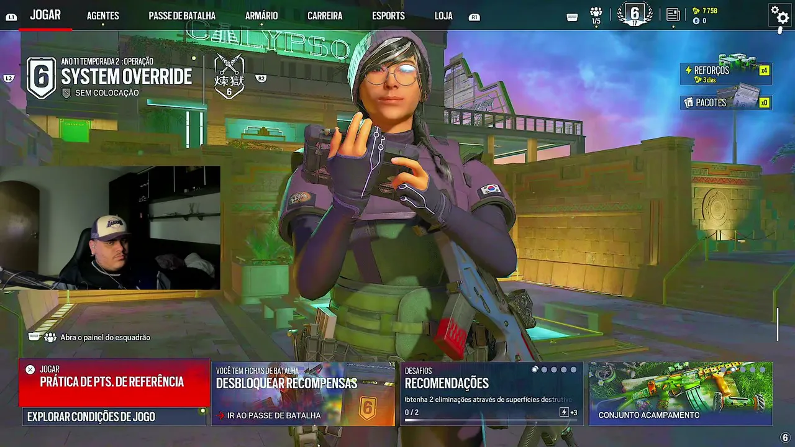The height and width of the screenshot is (447, 795).
Task: Click the L1 bumper icon
Action: point(11,17)
